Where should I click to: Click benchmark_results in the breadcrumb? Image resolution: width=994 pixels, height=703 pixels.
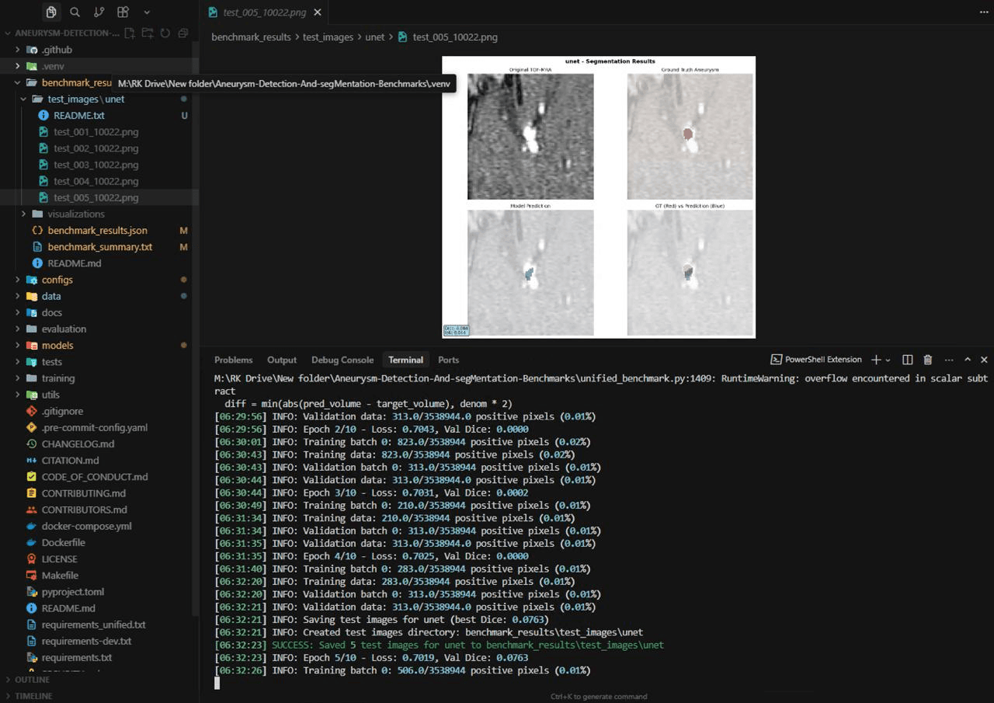coord(251,37)
